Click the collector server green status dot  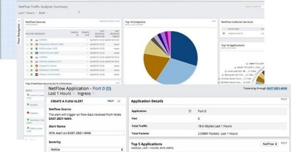pos(224,34)
